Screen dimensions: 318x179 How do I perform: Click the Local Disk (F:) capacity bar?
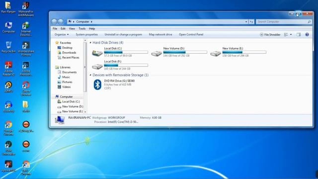click(x=126, y=65)
